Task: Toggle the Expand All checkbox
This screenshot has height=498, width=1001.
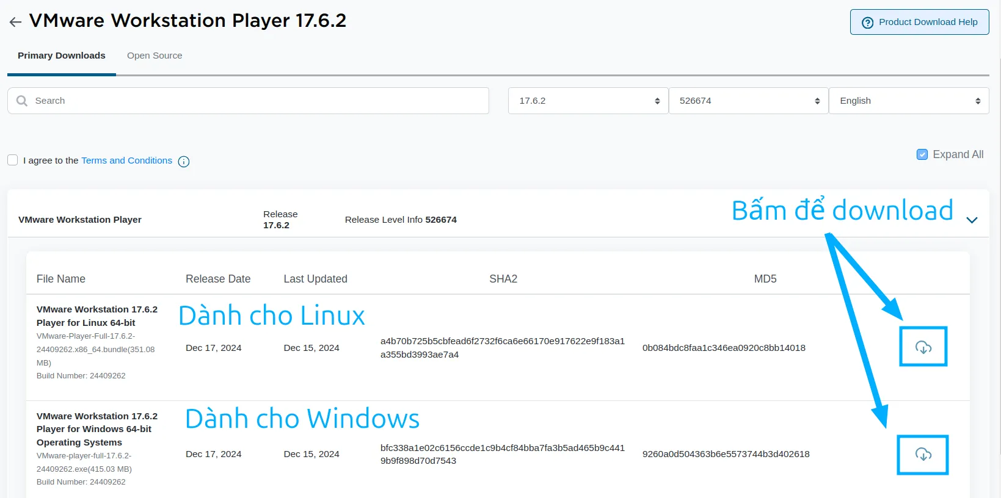Action: [x=922, y=154]
